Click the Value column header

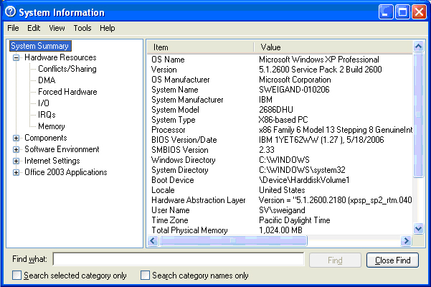coord(333,47)
